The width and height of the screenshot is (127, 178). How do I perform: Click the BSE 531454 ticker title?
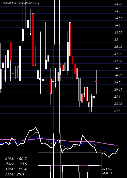tap(10, 3)
